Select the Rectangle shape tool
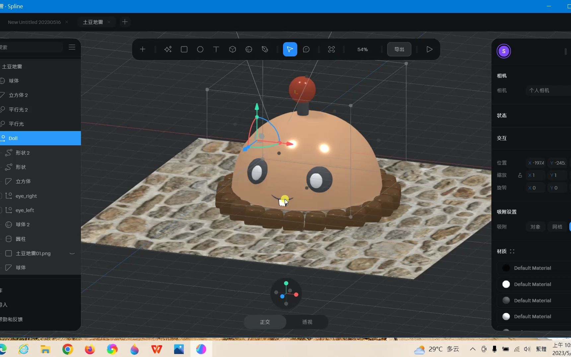Viewport: 571px width, 357px height. point(184,49)
